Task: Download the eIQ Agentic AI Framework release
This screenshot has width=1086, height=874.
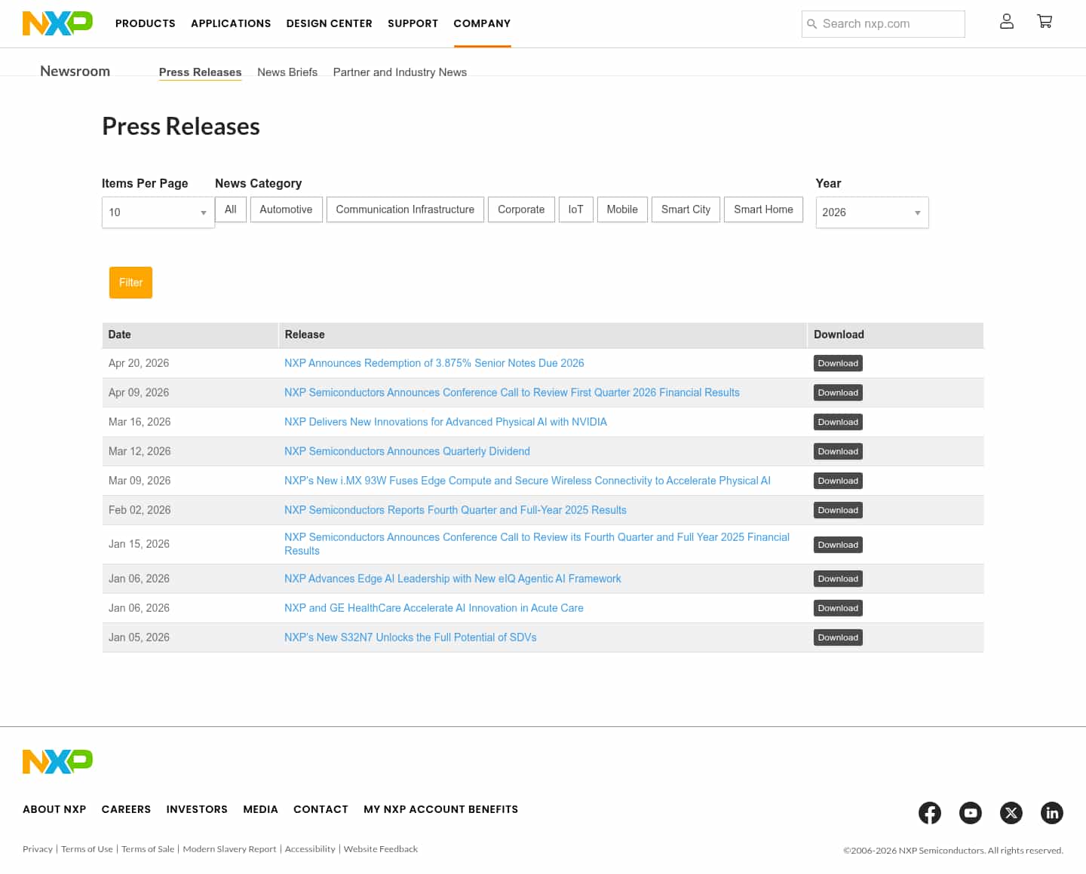Action: click(x=838, y=579)
